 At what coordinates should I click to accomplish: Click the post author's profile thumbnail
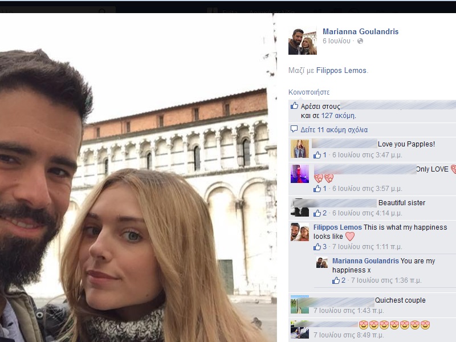pos(303,42)
